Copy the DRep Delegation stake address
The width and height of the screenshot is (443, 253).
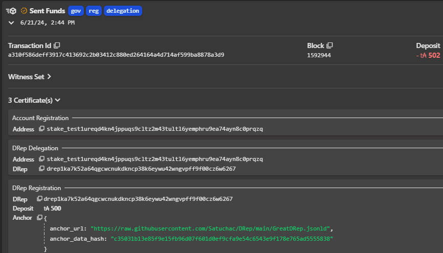point(41,159)
